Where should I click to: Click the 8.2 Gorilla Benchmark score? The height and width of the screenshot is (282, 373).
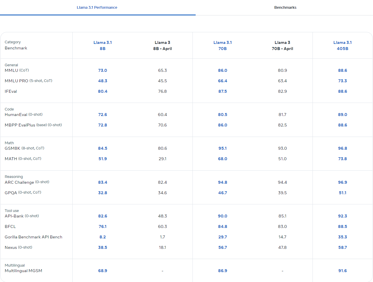click(x=103, y=237)
